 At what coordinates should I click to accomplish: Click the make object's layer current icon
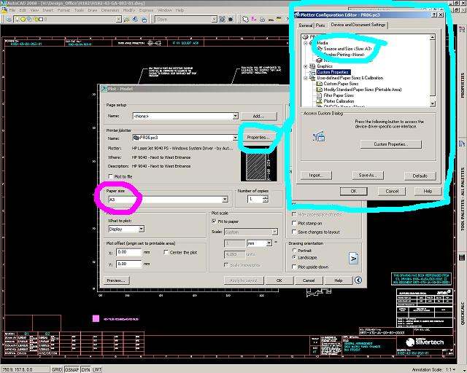click(126, 20)
